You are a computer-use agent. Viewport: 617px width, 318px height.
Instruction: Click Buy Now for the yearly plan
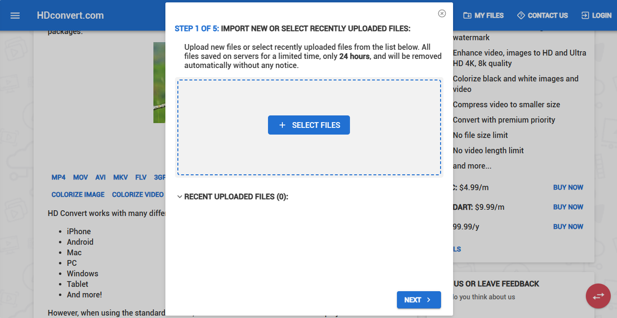tap(568, 227)
